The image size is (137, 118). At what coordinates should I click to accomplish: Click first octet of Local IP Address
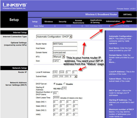point(55,72)
